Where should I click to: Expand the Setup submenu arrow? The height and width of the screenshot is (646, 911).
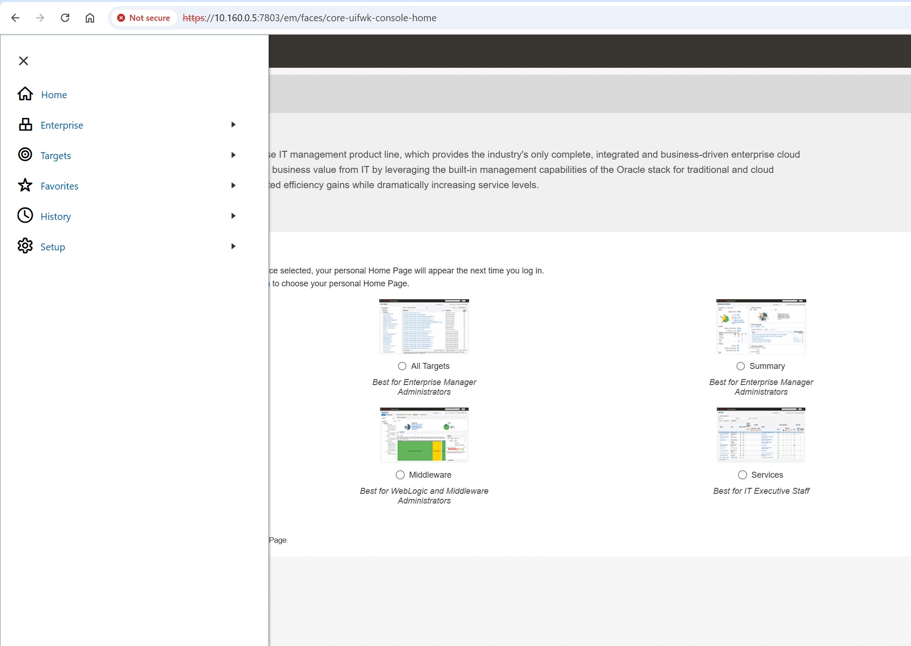[233, 246]
